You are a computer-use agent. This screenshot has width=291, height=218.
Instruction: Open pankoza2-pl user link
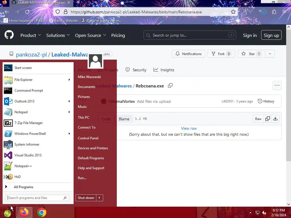click(31, 55)
